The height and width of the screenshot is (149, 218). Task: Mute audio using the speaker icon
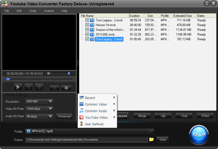pos(49,74)
